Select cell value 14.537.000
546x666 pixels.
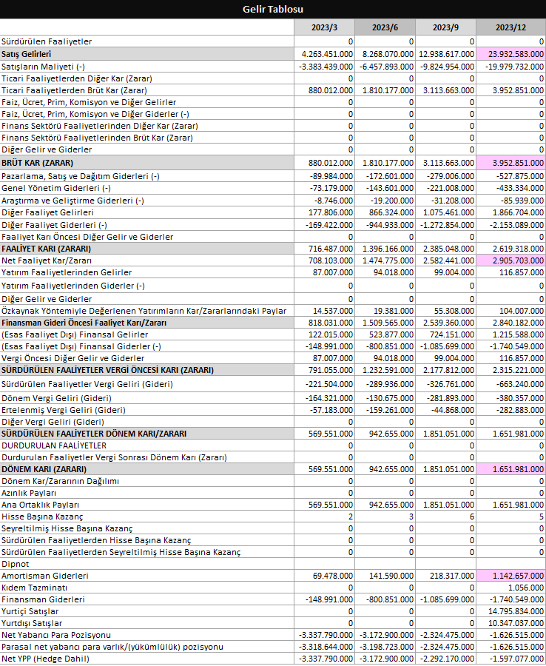324,311
